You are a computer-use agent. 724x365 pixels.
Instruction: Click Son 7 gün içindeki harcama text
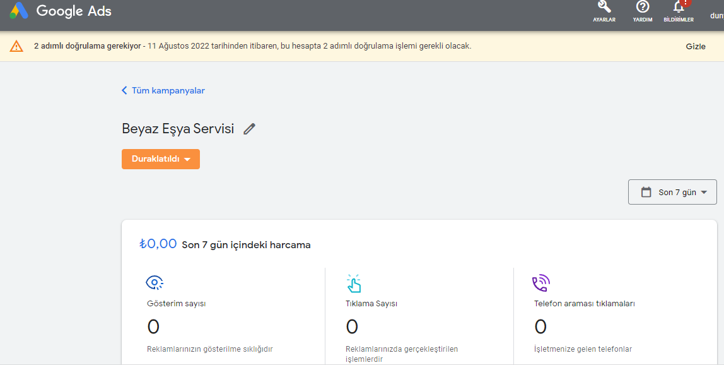click(x=246, y=245)
